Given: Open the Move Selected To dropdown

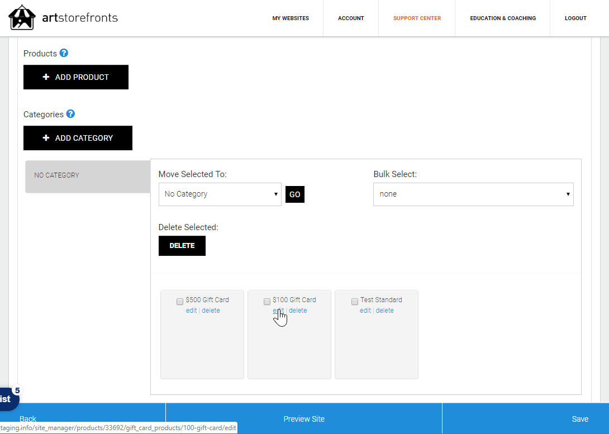Looking at the screenshot, I should tap(220, 194).
